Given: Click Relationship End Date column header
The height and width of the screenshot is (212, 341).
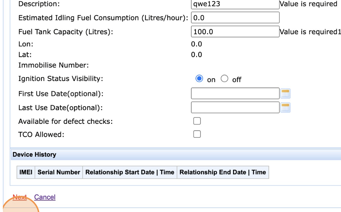Looking at the screenshot, I should coord(223,172).
